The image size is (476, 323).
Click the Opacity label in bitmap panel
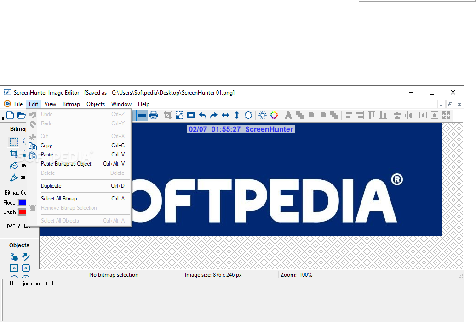[11, 225]
